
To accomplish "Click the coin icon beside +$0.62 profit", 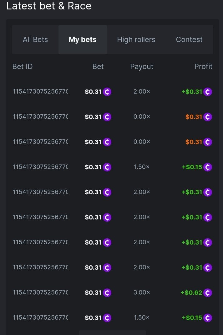I will click(x=208, y=293).
